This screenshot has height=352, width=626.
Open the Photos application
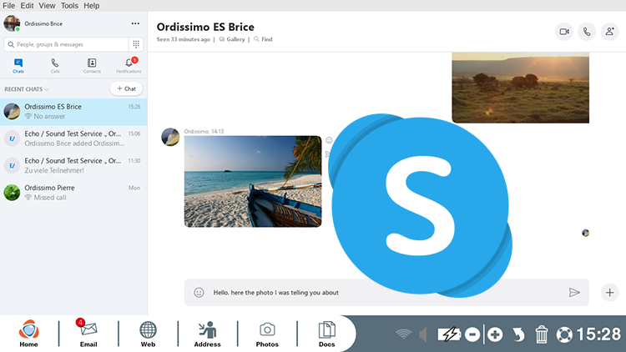[x=267, y=334]
